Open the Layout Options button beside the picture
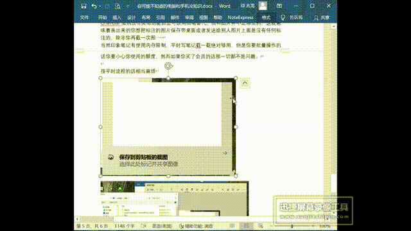The width and height of the screenshot is (411, 231). [245, 83]
